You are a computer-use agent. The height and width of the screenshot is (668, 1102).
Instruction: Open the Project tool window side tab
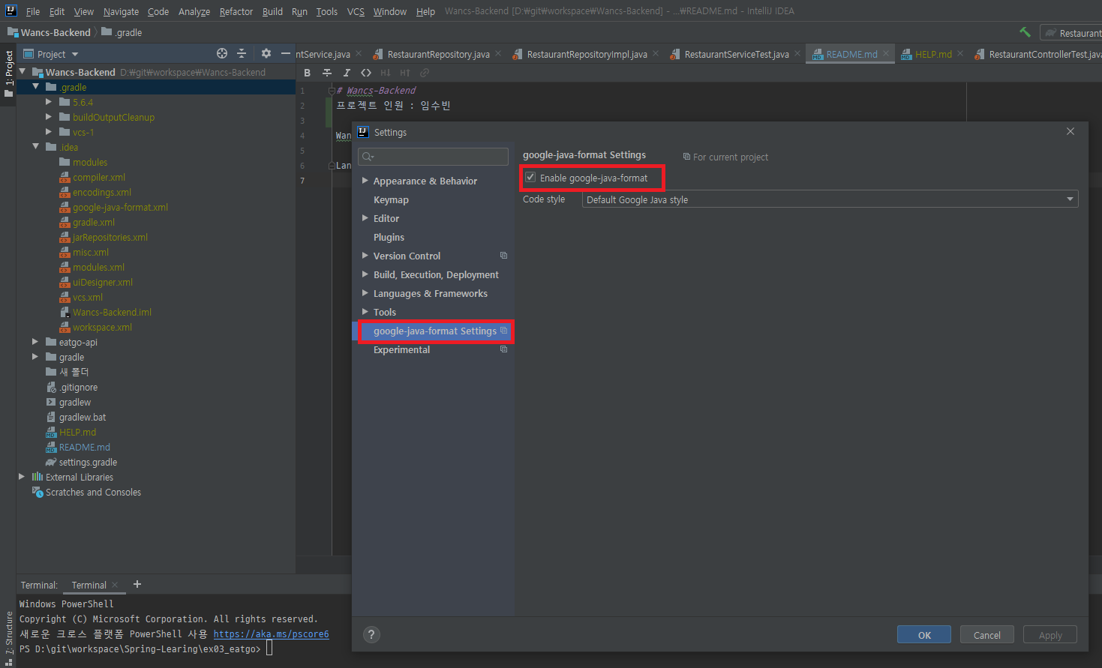pyautogui.click(x=8, y=73)
